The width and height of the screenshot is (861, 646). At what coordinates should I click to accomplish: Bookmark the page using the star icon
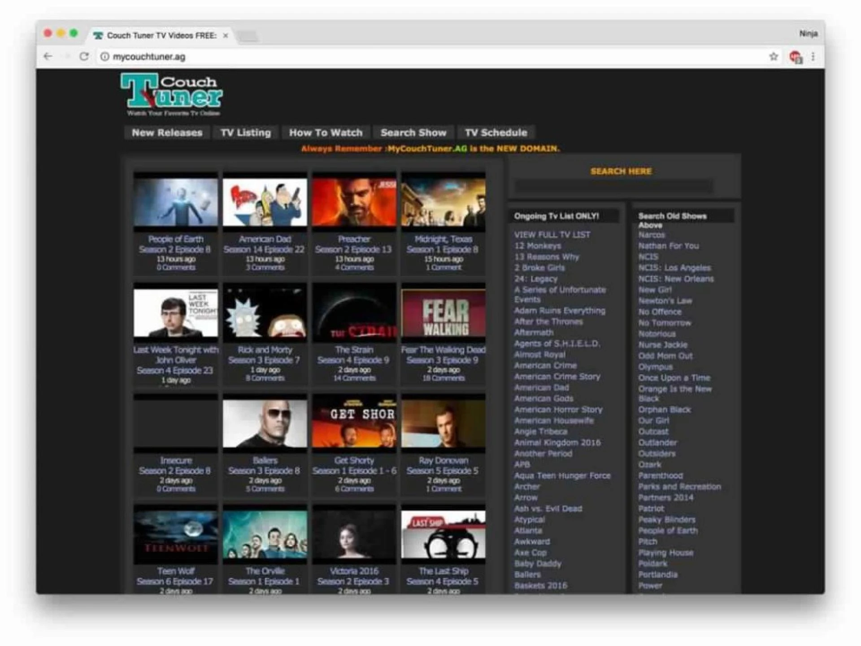(773, 56)
